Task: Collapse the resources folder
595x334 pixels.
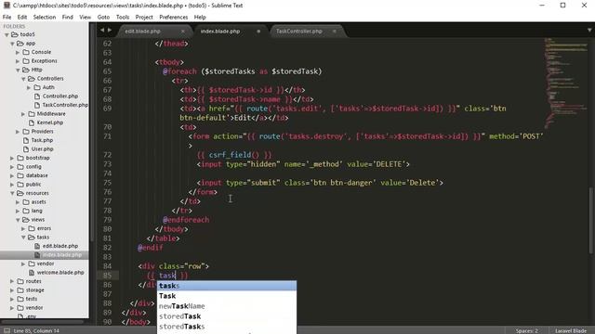Action: 12,193
